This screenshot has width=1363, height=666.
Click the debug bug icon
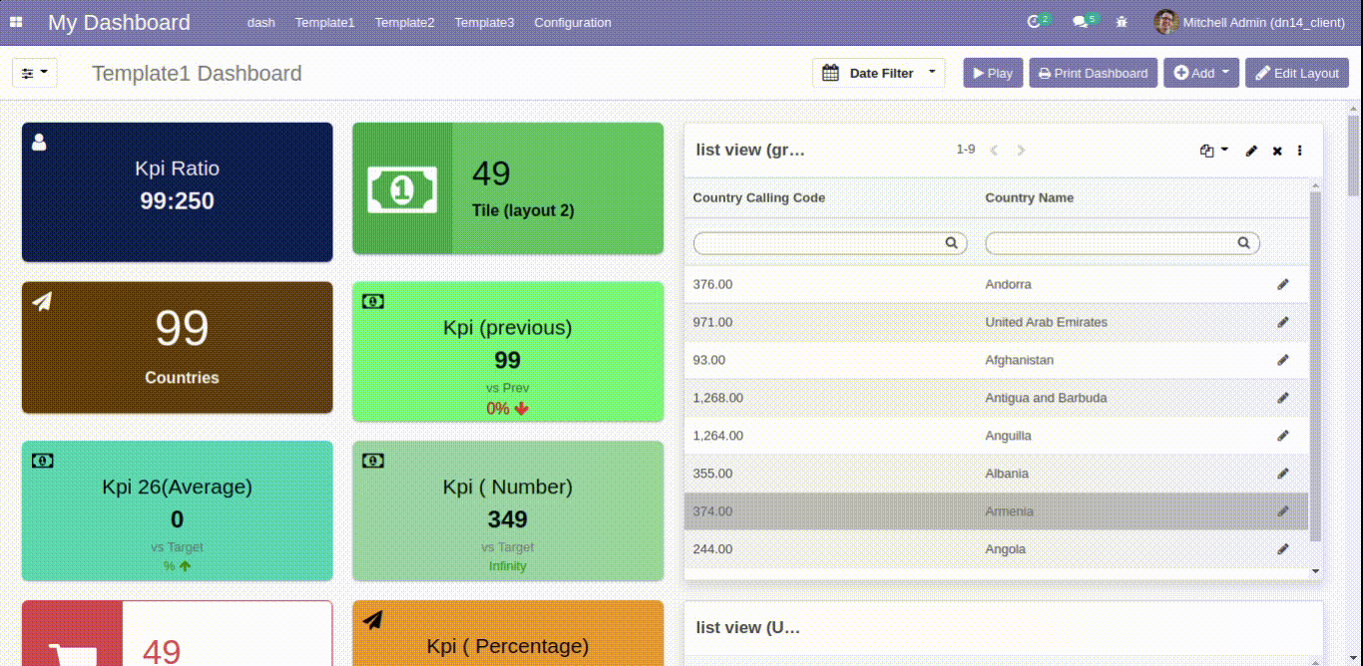pyautogui.click(x=1122, y=22)
